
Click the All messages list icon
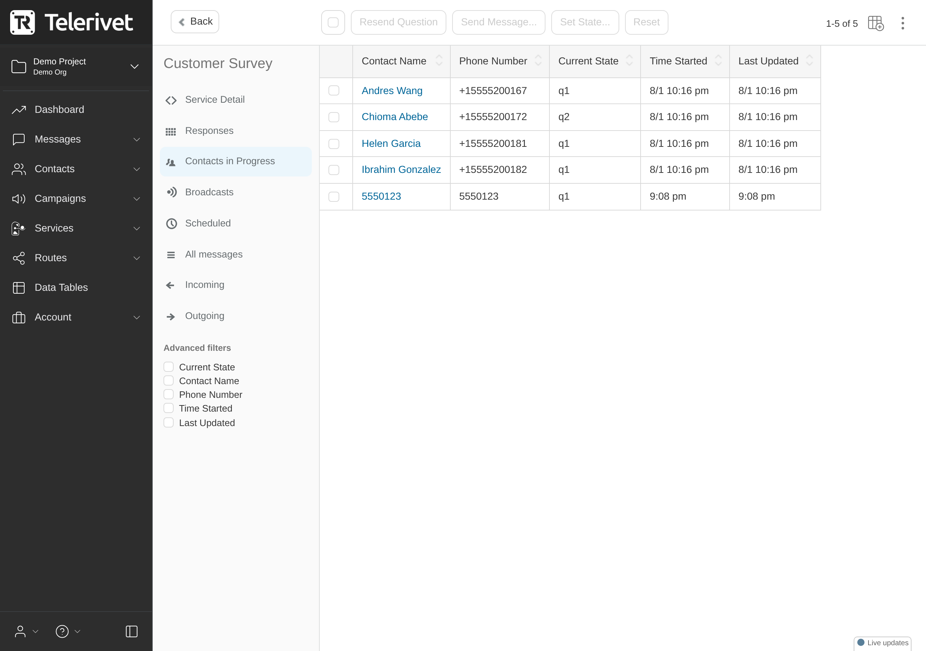click(171, 255)
